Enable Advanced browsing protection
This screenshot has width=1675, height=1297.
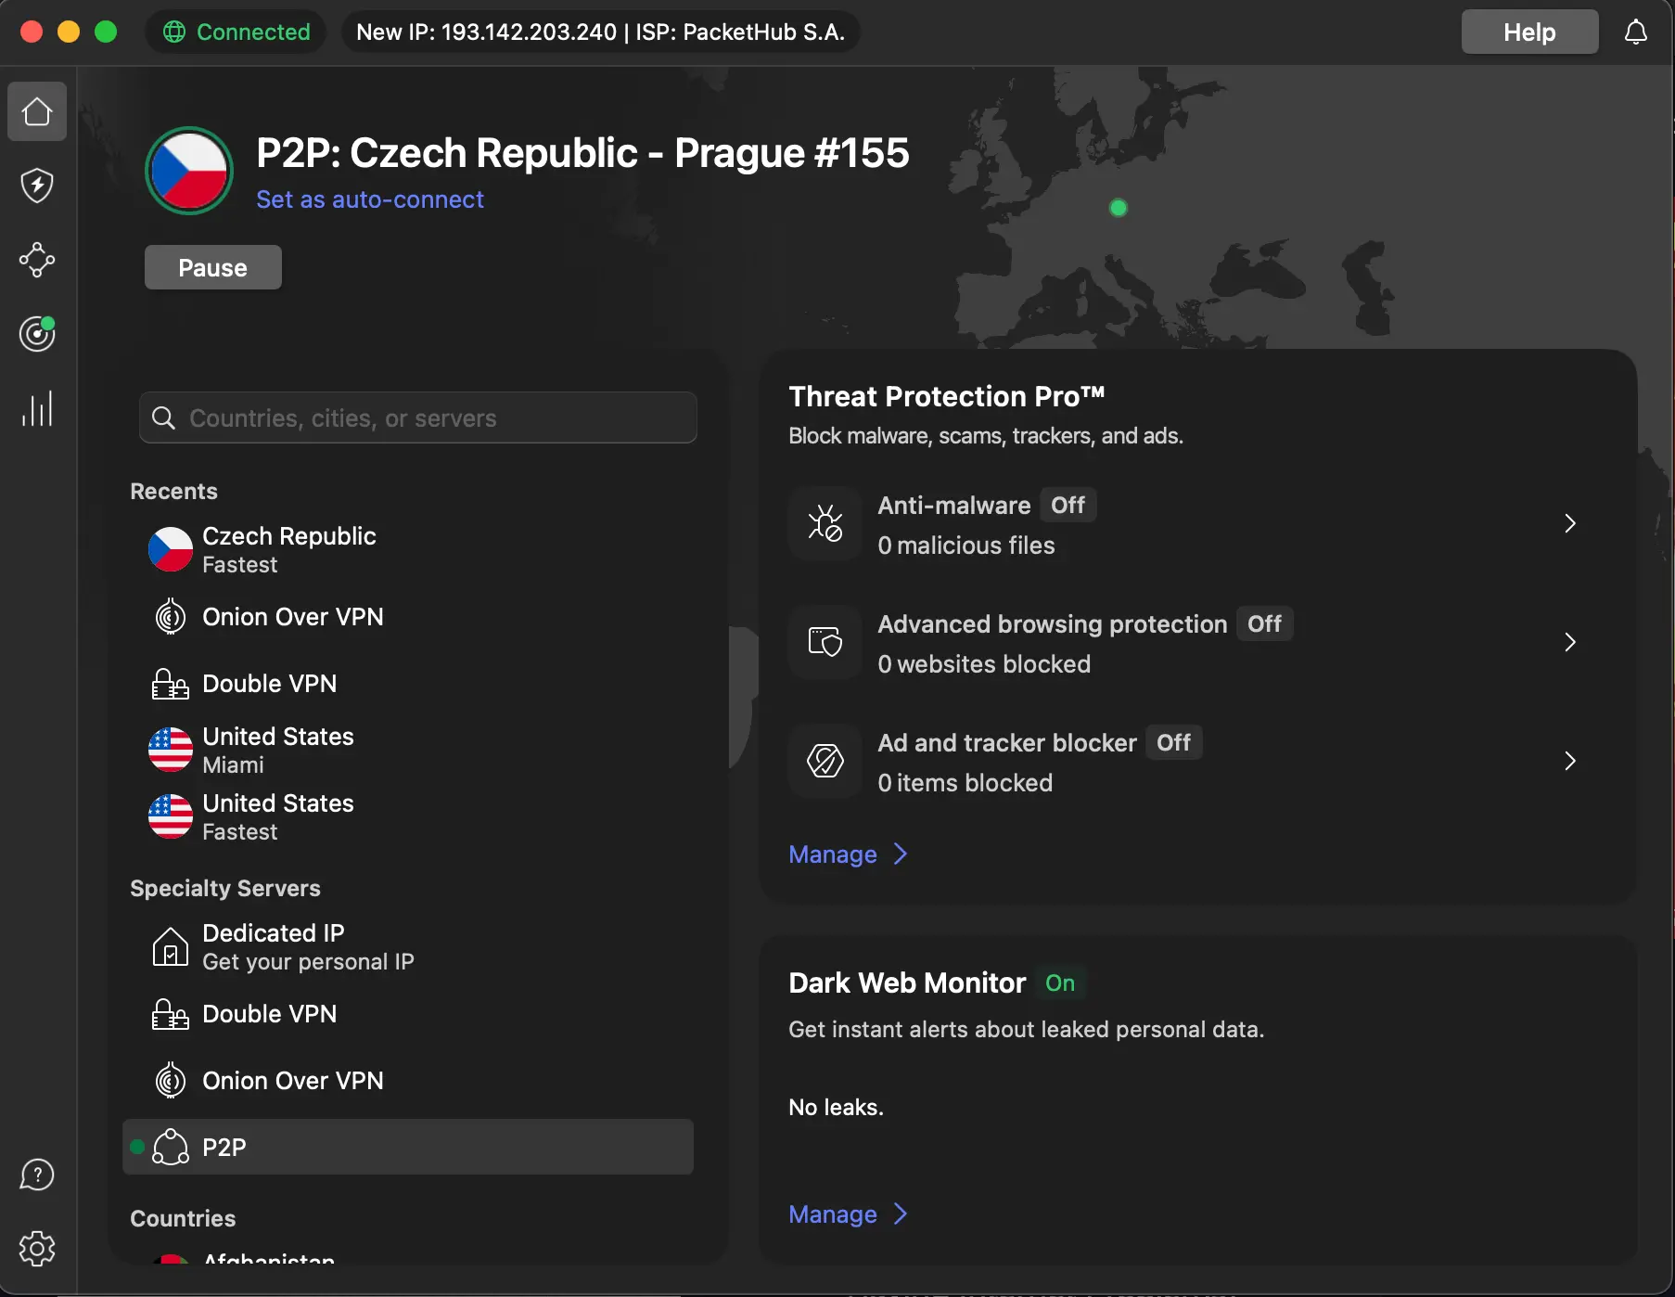pos(1264,623)
